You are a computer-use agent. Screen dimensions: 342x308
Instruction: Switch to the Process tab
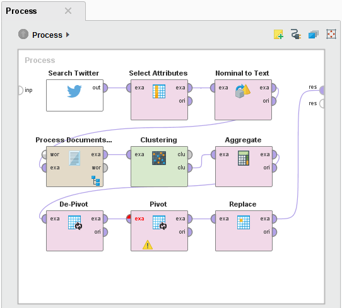click(x=21, y=11)
